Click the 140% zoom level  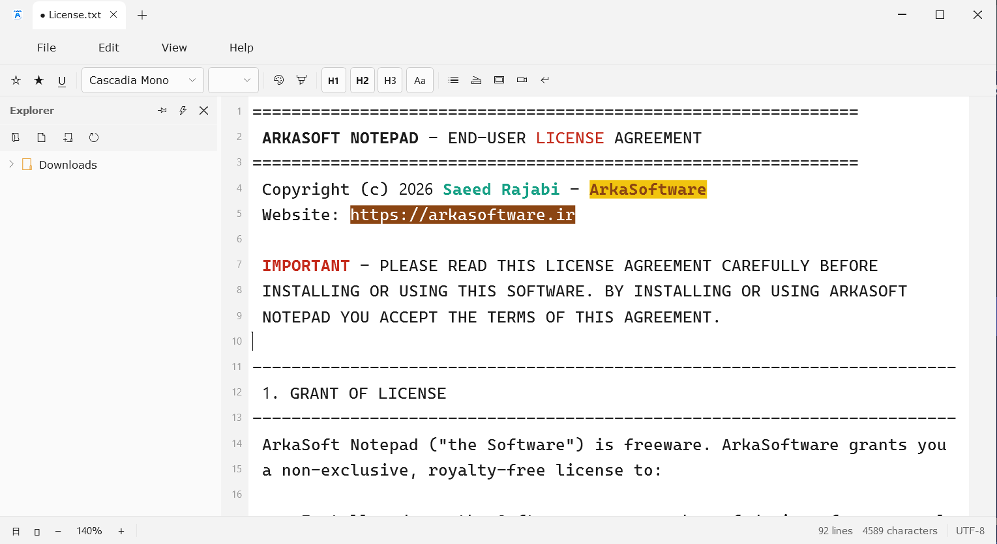click(89, 531)
